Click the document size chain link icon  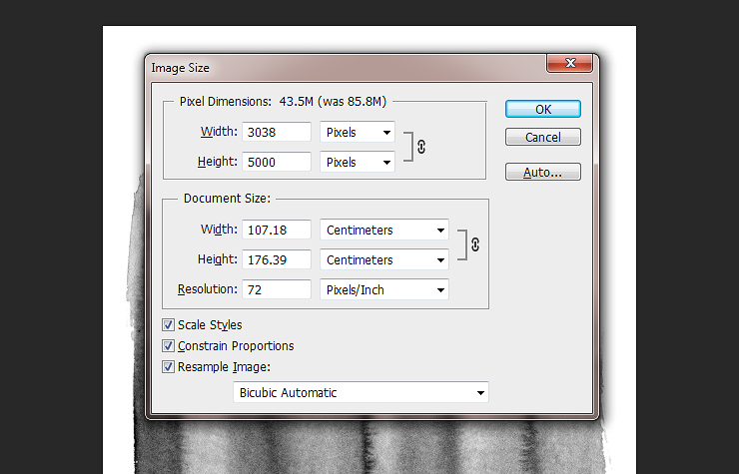point(475,244)
